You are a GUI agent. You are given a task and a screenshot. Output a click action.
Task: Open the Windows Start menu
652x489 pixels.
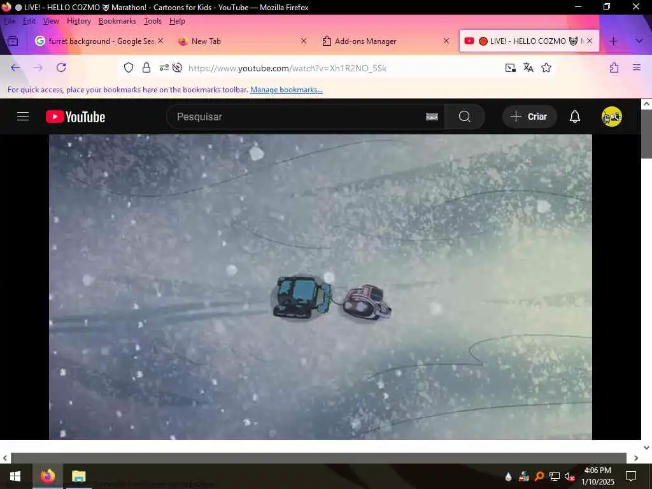click(15, 476)
